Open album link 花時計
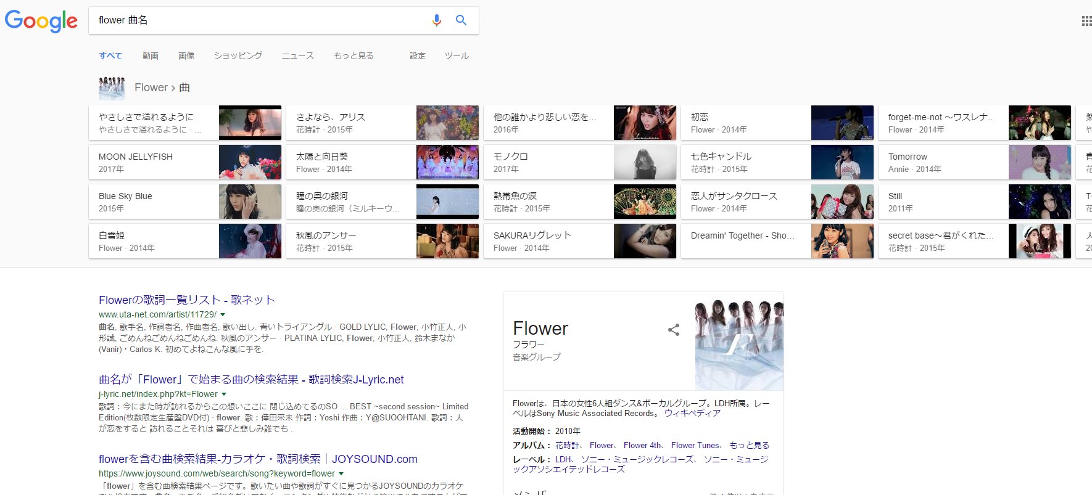The height and width of the screenshot is (495, 1092). click(568, 445)
